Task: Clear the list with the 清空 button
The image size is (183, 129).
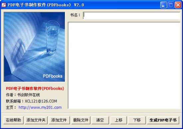Action: pos(100,120)
